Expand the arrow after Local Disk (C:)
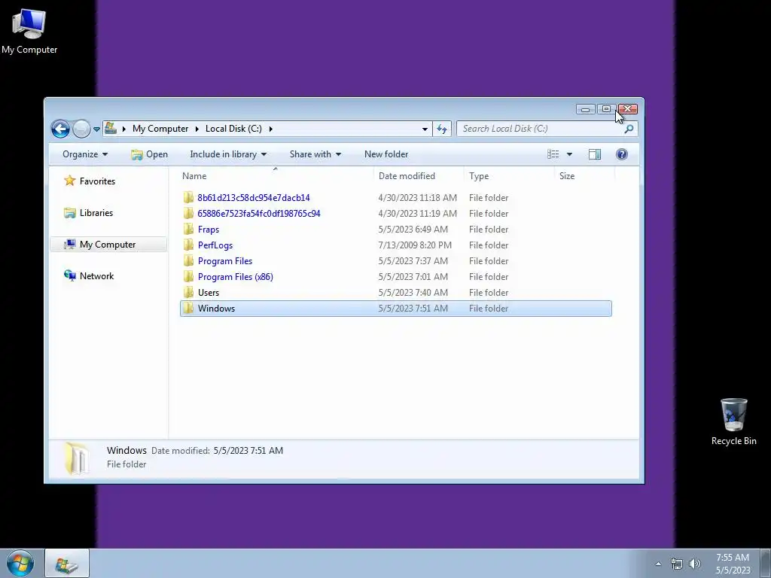Image resolution: width=771 pixels, height=578 pixels. (270, 129)
